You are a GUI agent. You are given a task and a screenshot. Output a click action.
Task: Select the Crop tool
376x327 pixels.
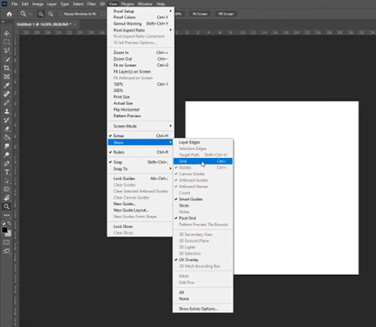[x=6, y=69]
